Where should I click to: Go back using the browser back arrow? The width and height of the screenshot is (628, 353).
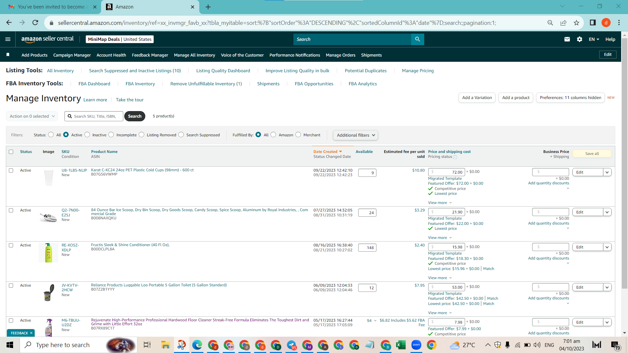point(9,23)
